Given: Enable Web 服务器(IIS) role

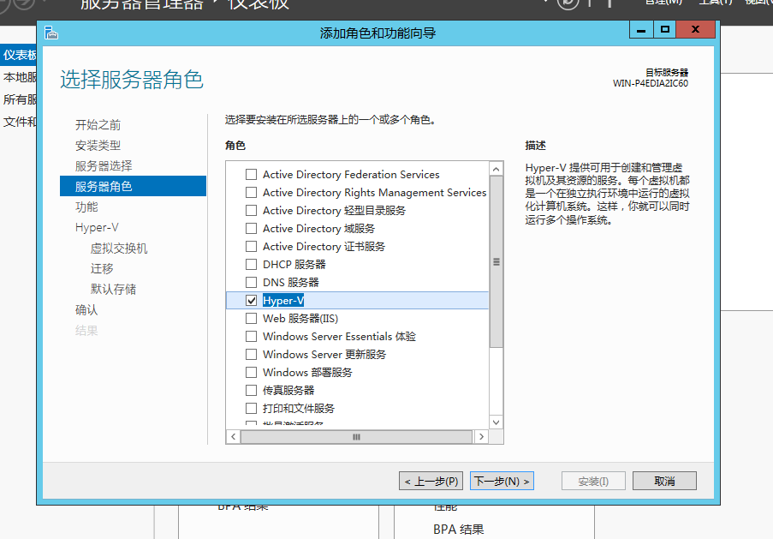Looking at the screenshot, I should coord(251,319).
